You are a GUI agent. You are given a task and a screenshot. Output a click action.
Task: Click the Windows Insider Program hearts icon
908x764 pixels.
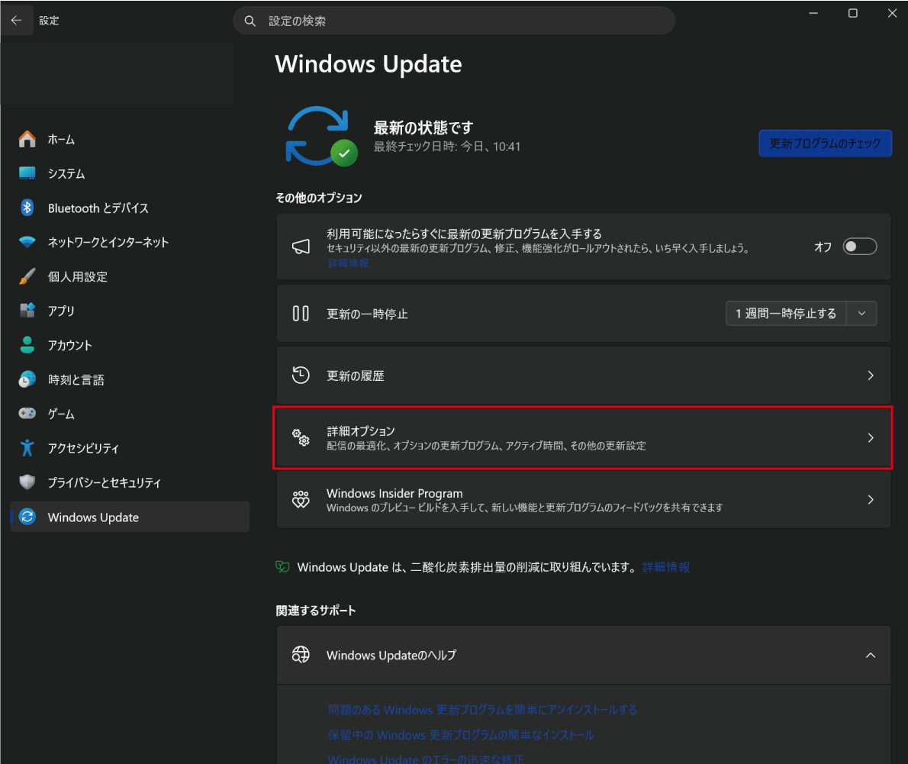click(301, 500)
